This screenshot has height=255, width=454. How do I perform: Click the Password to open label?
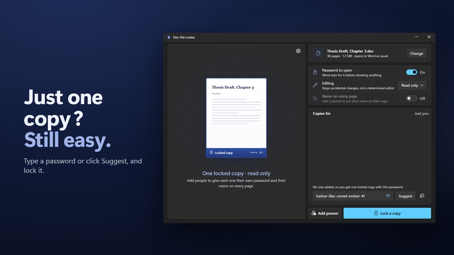pyautogui.click(x=337, y=70)
